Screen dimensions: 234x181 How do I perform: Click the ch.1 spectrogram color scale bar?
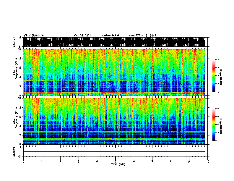(x=214, y=76)
